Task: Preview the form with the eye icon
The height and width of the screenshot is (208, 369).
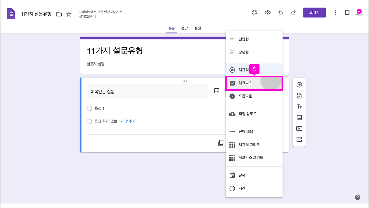Action: pyautogui.click(x=268, y=12)
